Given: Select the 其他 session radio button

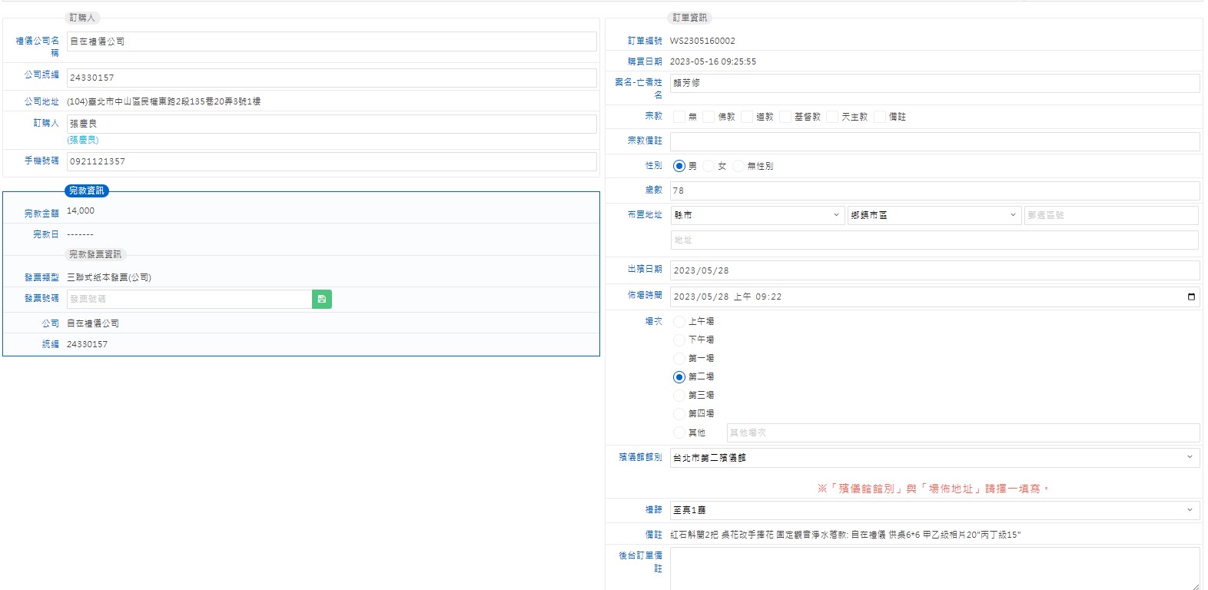Looking at the screenshot, I should pos(679,433).
